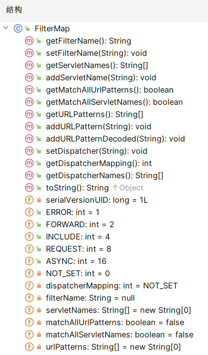208x355 pixels.
Task: Click the private lock icon of NOT_SET
Action: coord(39,274)
